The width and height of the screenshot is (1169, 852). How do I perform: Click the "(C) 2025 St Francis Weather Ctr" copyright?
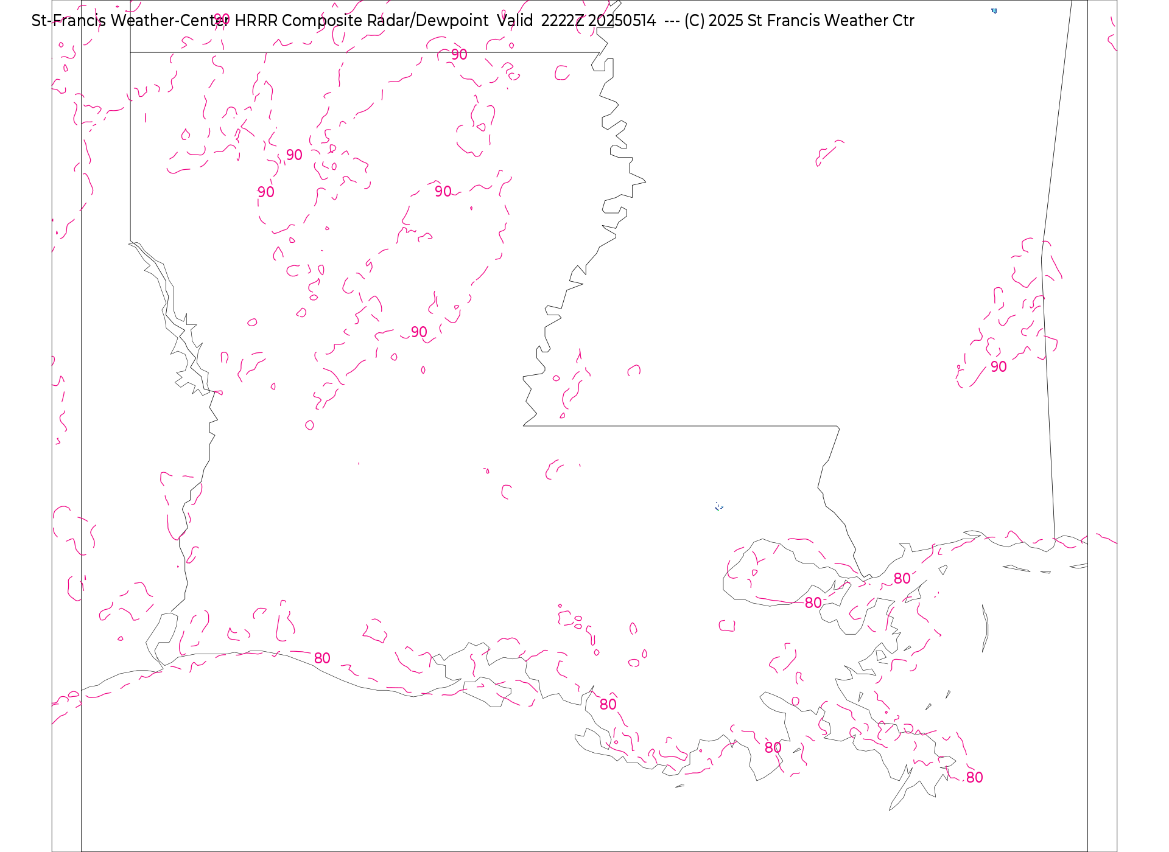(799, 21)
